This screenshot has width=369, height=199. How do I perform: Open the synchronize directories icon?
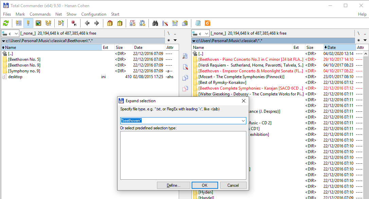(175, 23)
